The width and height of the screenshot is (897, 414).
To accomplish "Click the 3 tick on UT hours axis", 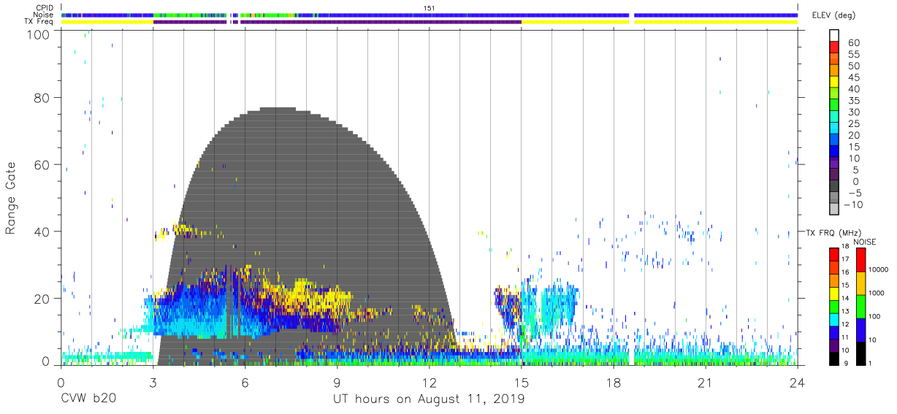I will pos(153,383).
